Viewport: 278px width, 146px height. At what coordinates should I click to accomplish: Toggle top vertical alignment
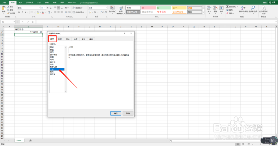coord(55,8)
